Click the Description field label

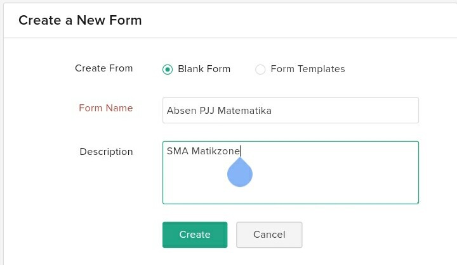[106, 152]
